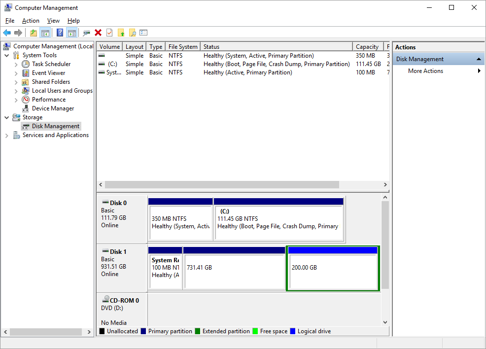Click the Free space green legend swatch

(255, 331)
